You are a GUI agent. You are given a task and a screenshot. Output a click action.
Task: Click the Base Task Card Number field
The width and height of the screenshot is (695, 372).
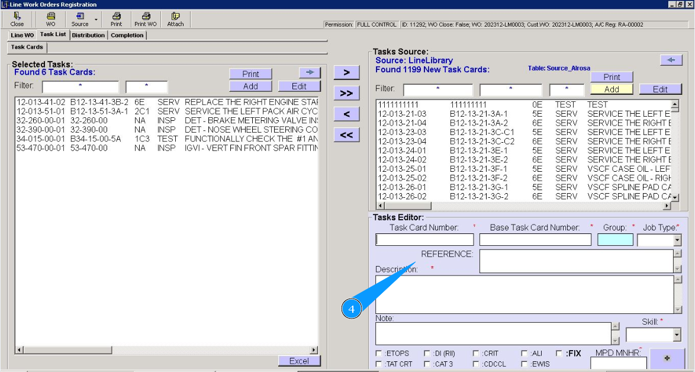(x=535, y=240)
